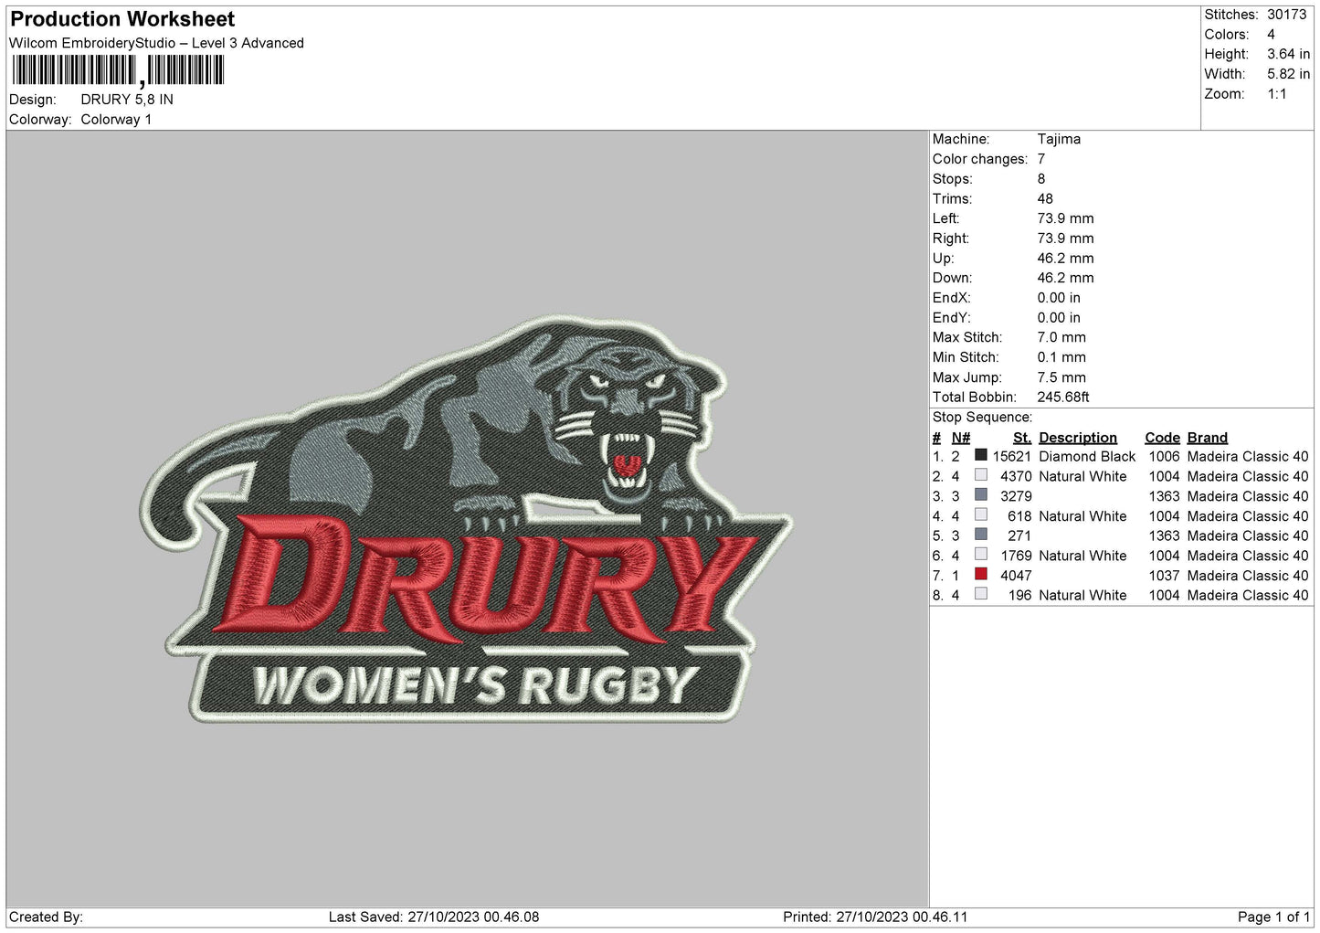Select the height value 3.64 in
Image resolution: width=1320 pixels, height=933 pixels.
click(1288, 55)
